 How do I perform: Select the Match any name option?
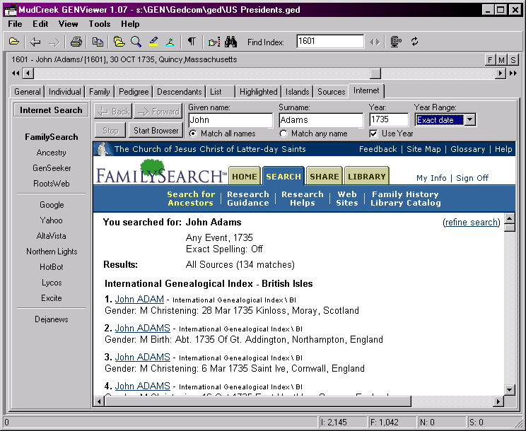pos(284,134)
